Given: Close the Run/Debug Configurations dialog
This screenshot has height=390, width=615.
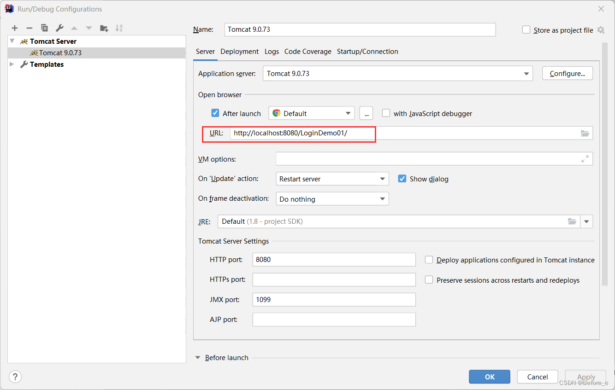Looking at the screenshot, I should [601, 9].
